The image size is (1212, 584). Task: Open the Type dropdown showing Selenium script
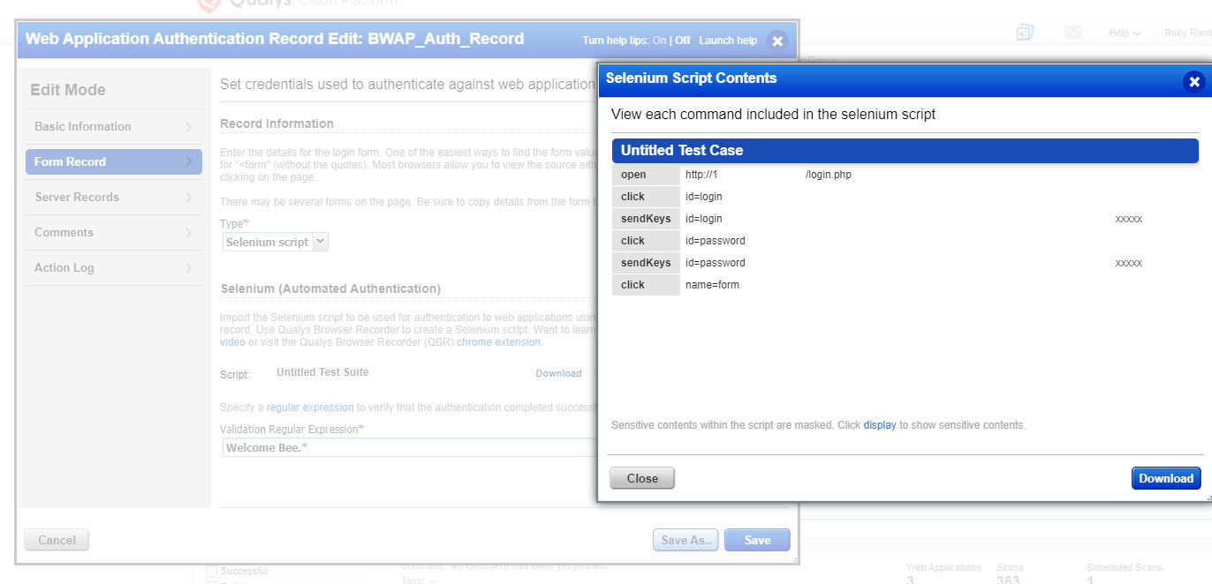tap(276, 242)
